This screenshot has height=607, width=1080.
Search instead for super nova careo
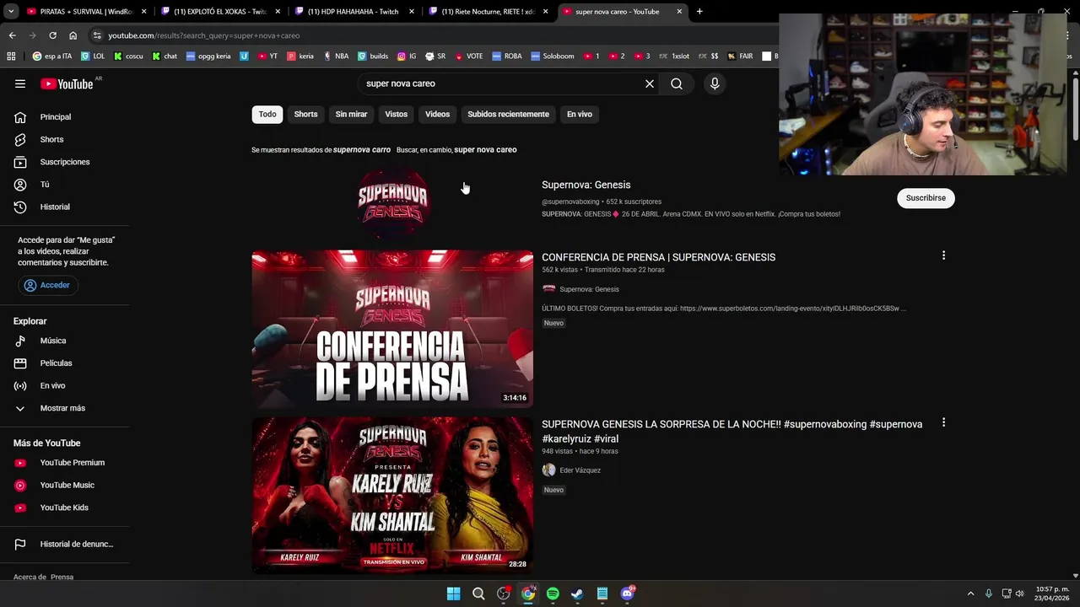pyautogui.click(x=485, y=150)
